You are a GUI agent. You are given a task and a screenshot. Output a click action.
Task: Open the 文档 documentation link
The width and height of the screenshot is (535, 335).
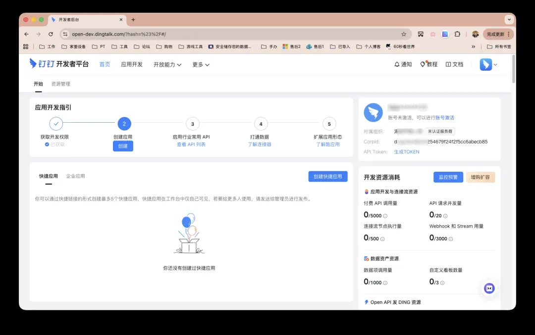(x=454, y=64)
